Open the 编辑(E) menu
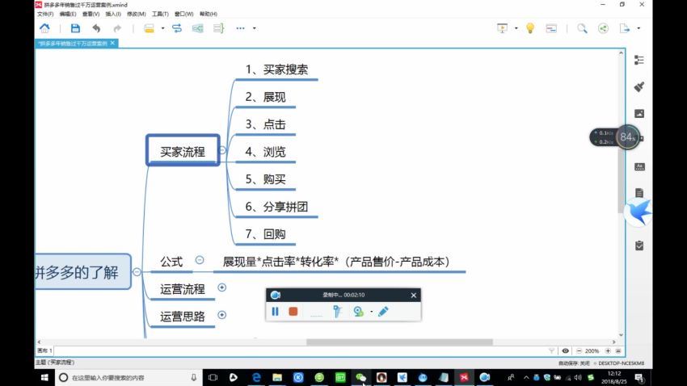The height and width of the screenshot is (386, 687). [67, 14]
